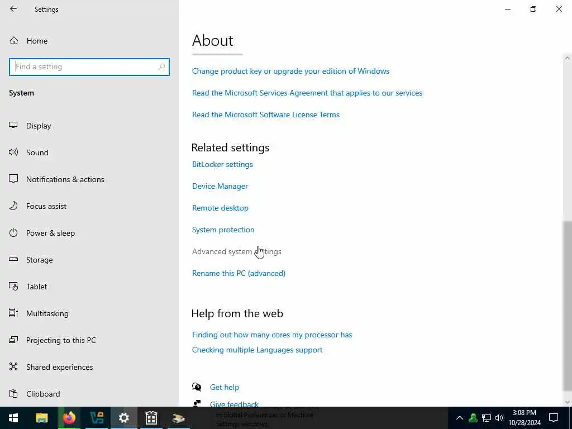Screen dimensions: 572x429
Task: Click the Clipboard icon in sidebar
Action: (x=13, y=394)
